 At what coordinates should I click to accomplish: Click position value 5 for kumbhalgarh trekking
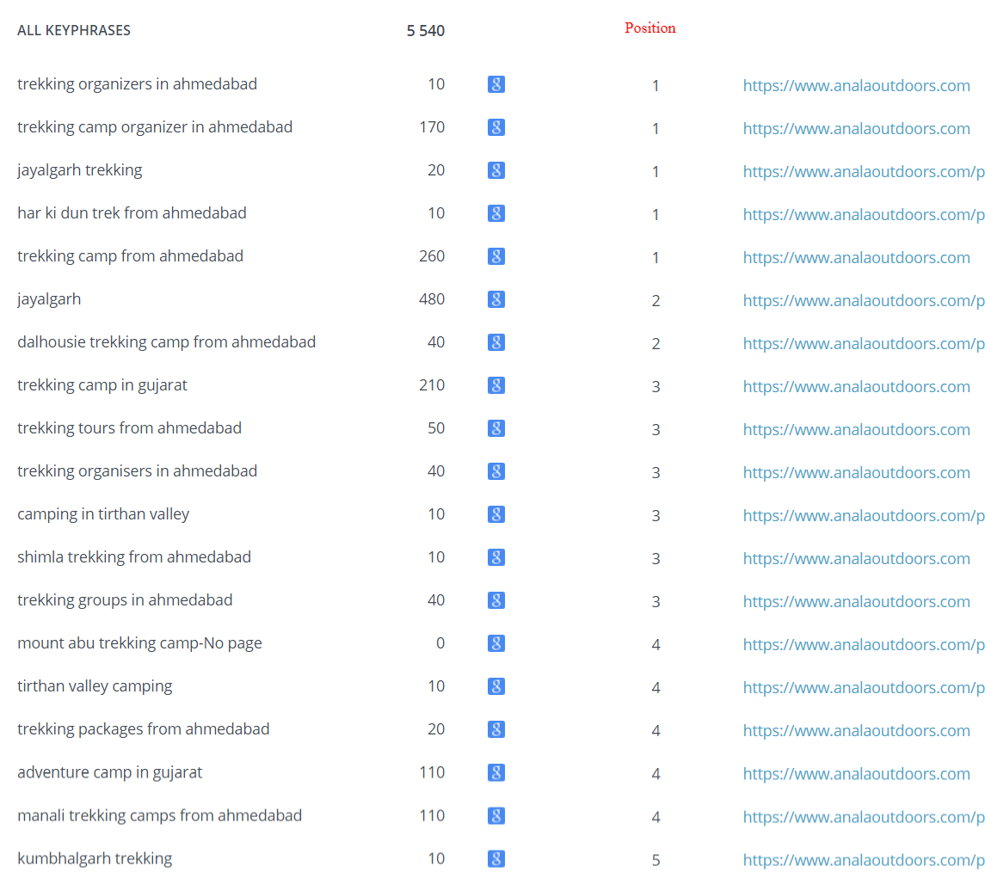656,860
